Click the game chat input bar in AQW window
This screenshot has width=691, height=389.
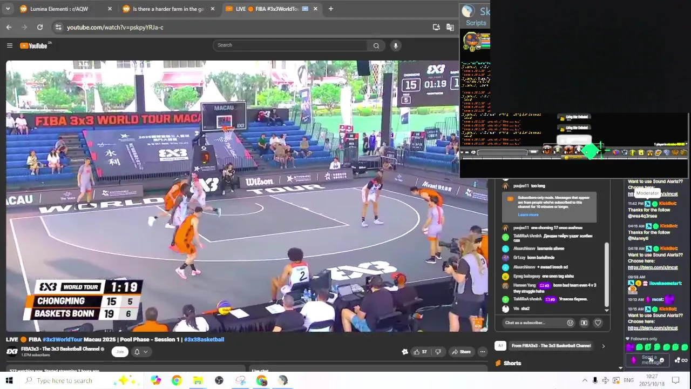tap(503, 152)
